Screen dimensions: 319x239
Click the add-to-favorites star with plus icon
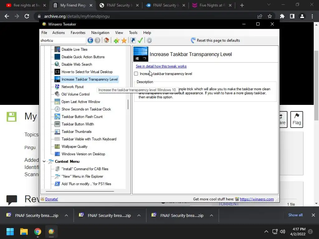coord(117,40)
